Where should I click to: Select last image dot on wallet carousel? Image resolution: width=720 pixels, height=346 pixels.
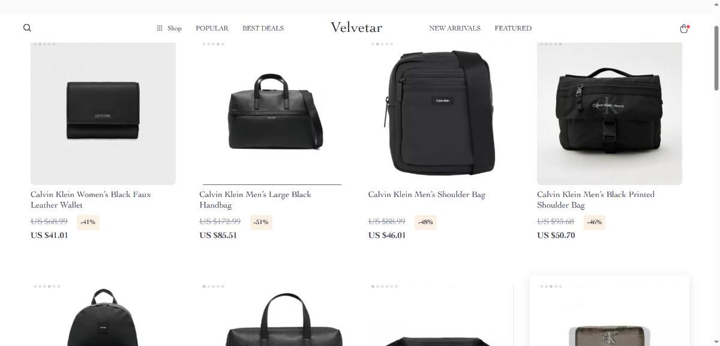click(x=53, y=44)
